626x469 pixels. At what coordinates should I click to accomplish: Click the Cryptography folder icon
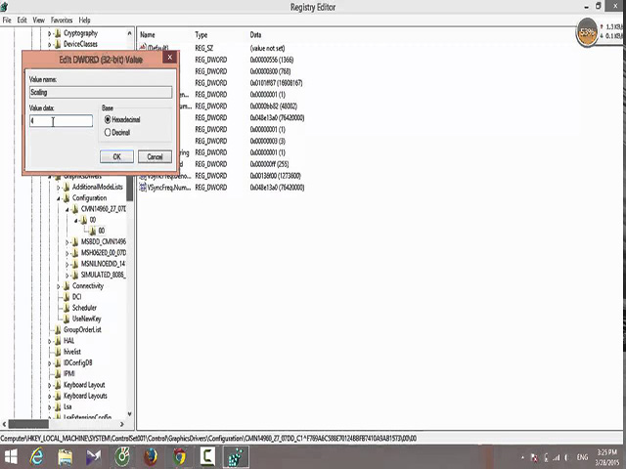point(58,33)
